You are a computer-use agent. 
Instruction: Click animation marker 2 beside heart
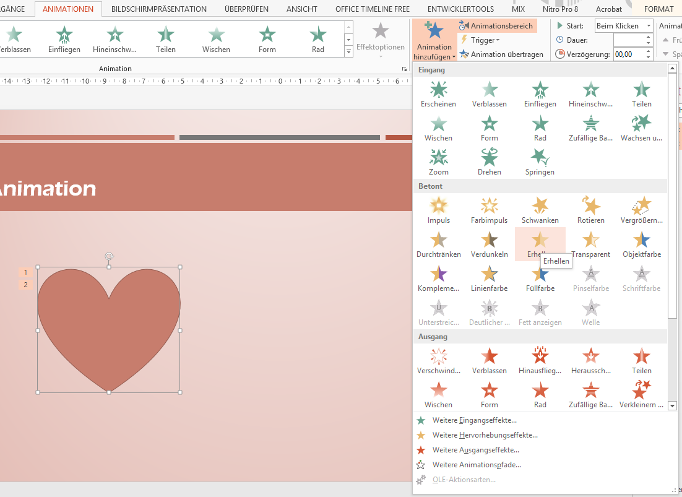point(25,285)
